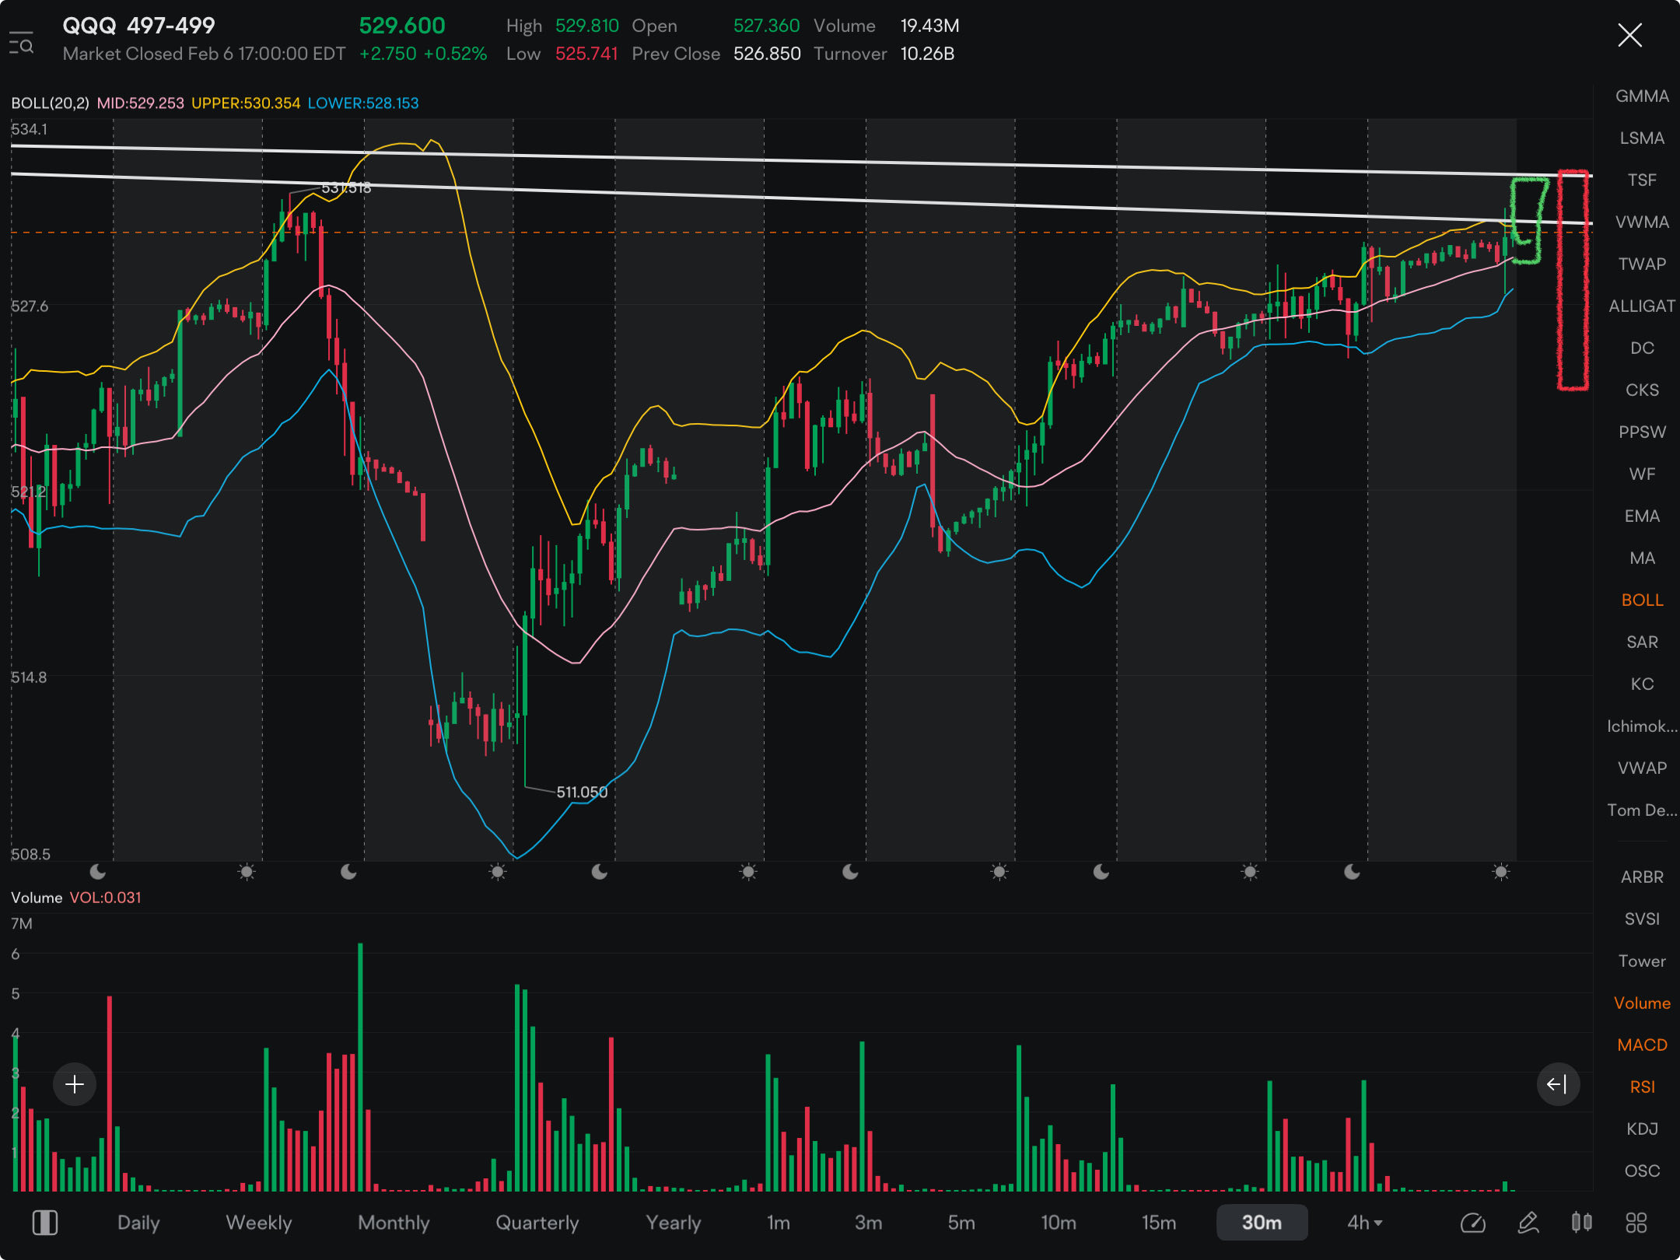The width and height of the screenshot is (1680, 1260).
Task: Enable the DC indicator
Action: 1642,348
